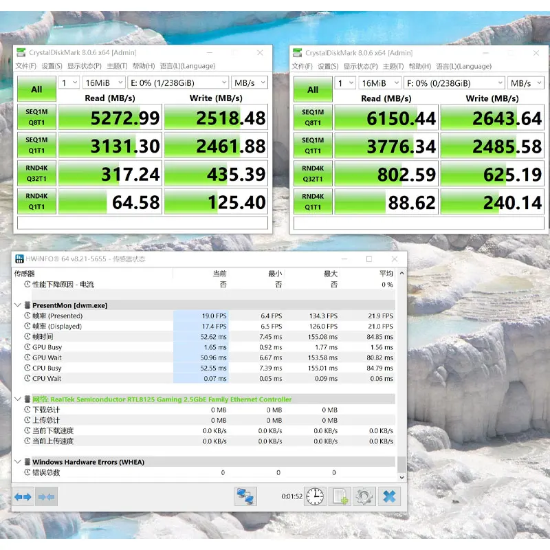Image resolution: width=550 pixels, height=550 pixels.
Task: Click 当前 column header in HWiNFO
Action: (x=219, y=273)
